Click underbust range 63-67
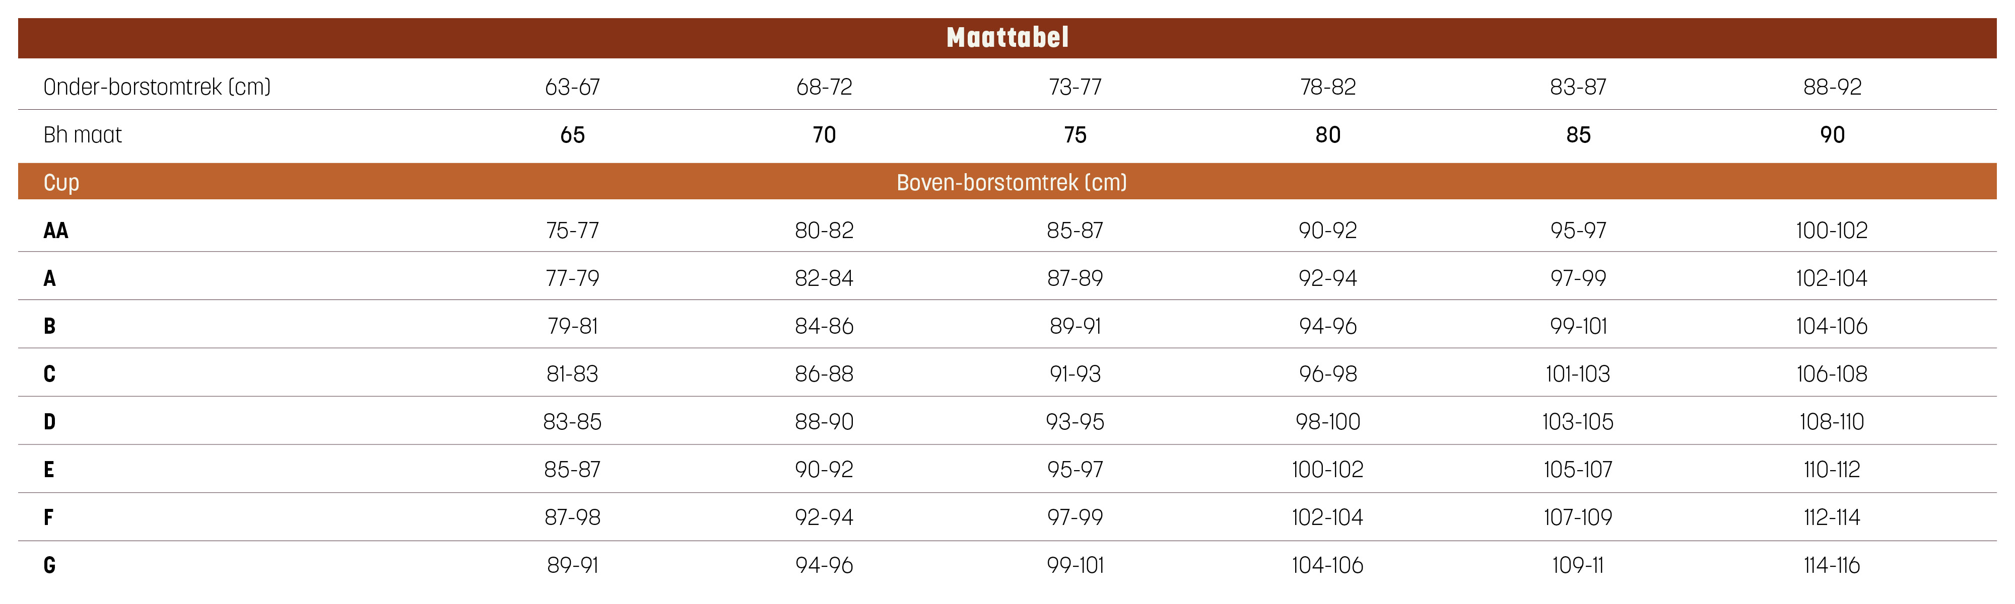The image size is (2015, 604). pyautogui.click(x=572, y=87)
